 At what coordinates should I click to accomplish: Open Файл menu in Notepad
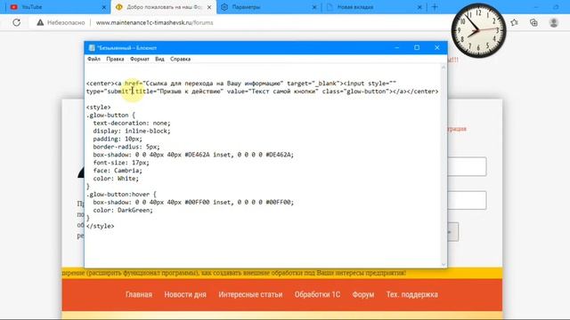tap(94, 59)
